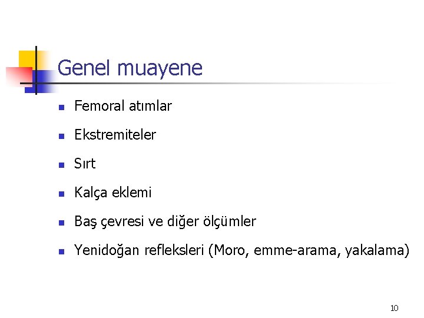This screenshot has width=424, height=318.
Task: Select "Baş çevresi ve diğer ölçümler" line
Action: pyautogui.click(x=165, y=221)
